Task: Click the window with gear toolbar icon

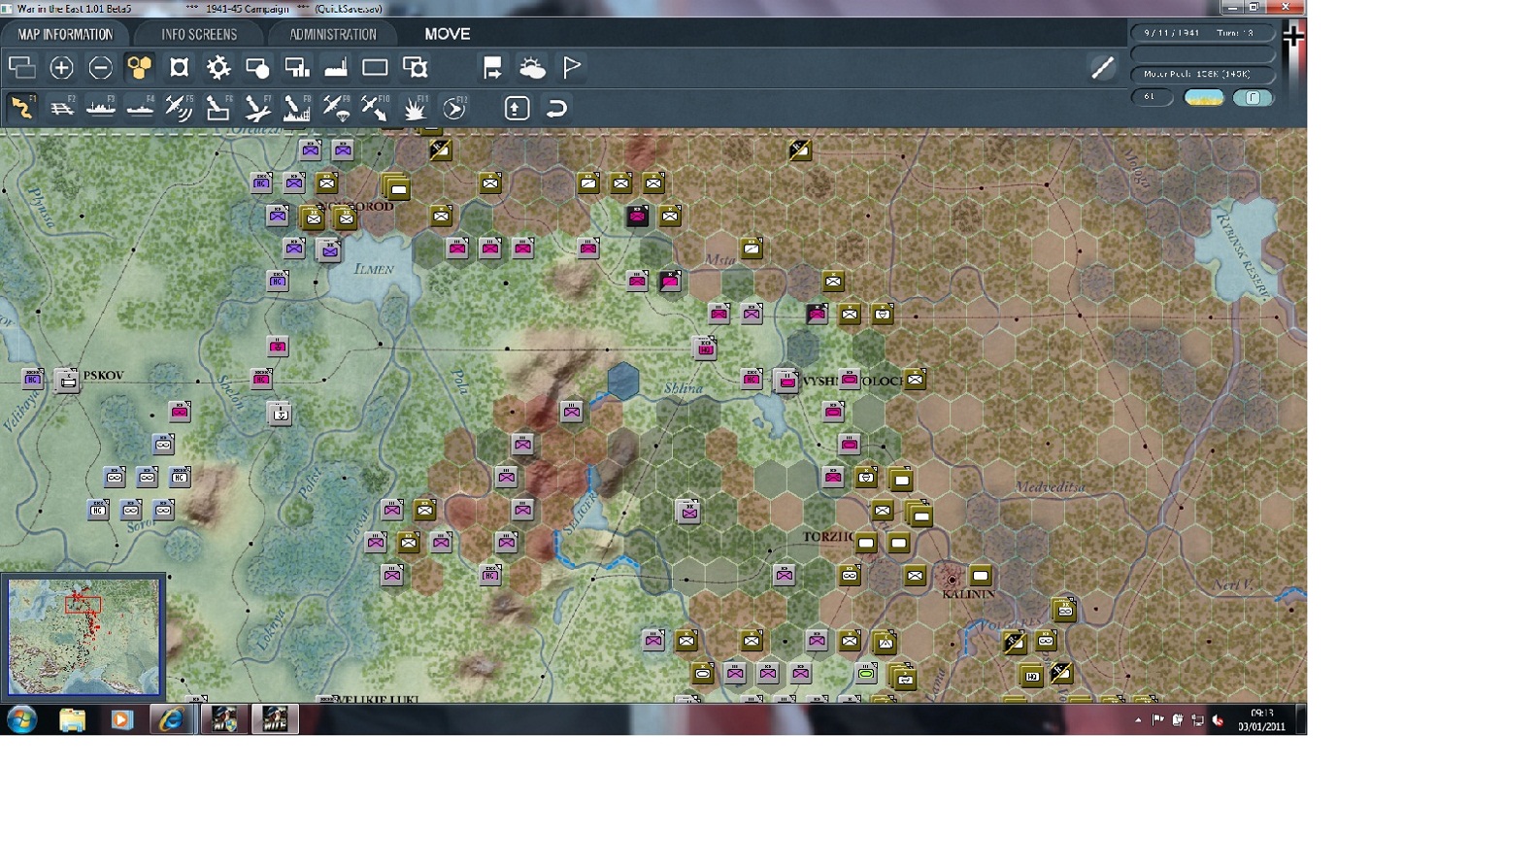Action: [415, 67]
